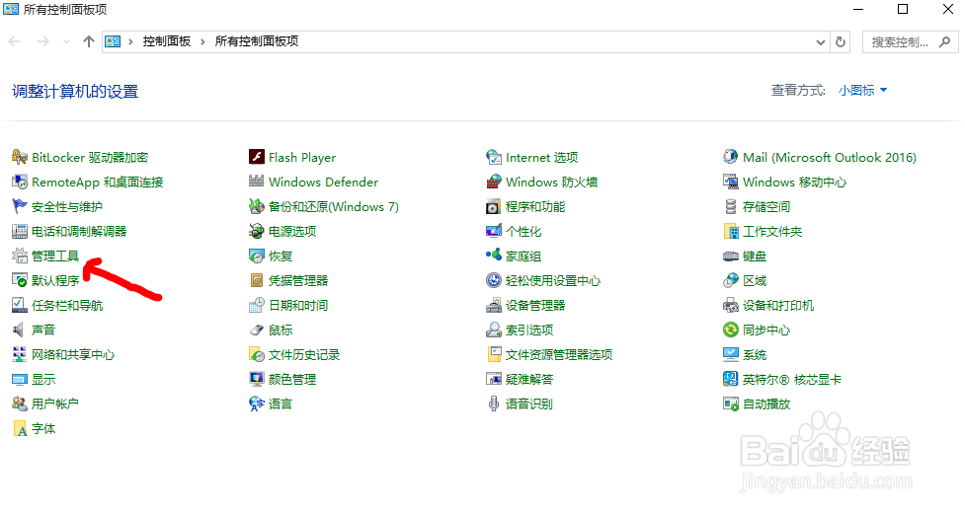This screenshot has height=514, width=965.
Task: Navigate back with the back arrow
Action: [x=14, y=41]
